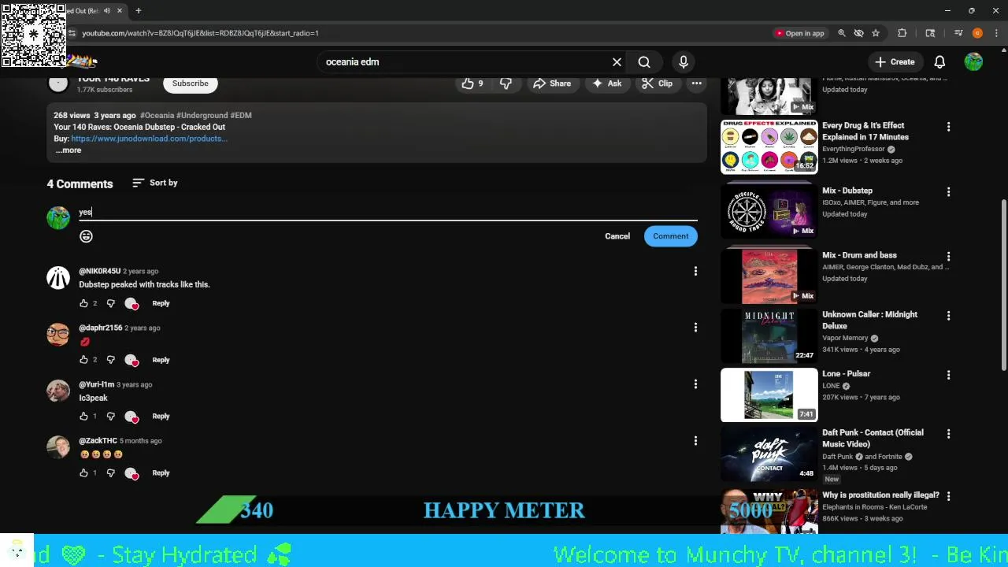Open menu for Every Drug & It's Effect video
1008x567 pixels.
pos(948,127)
